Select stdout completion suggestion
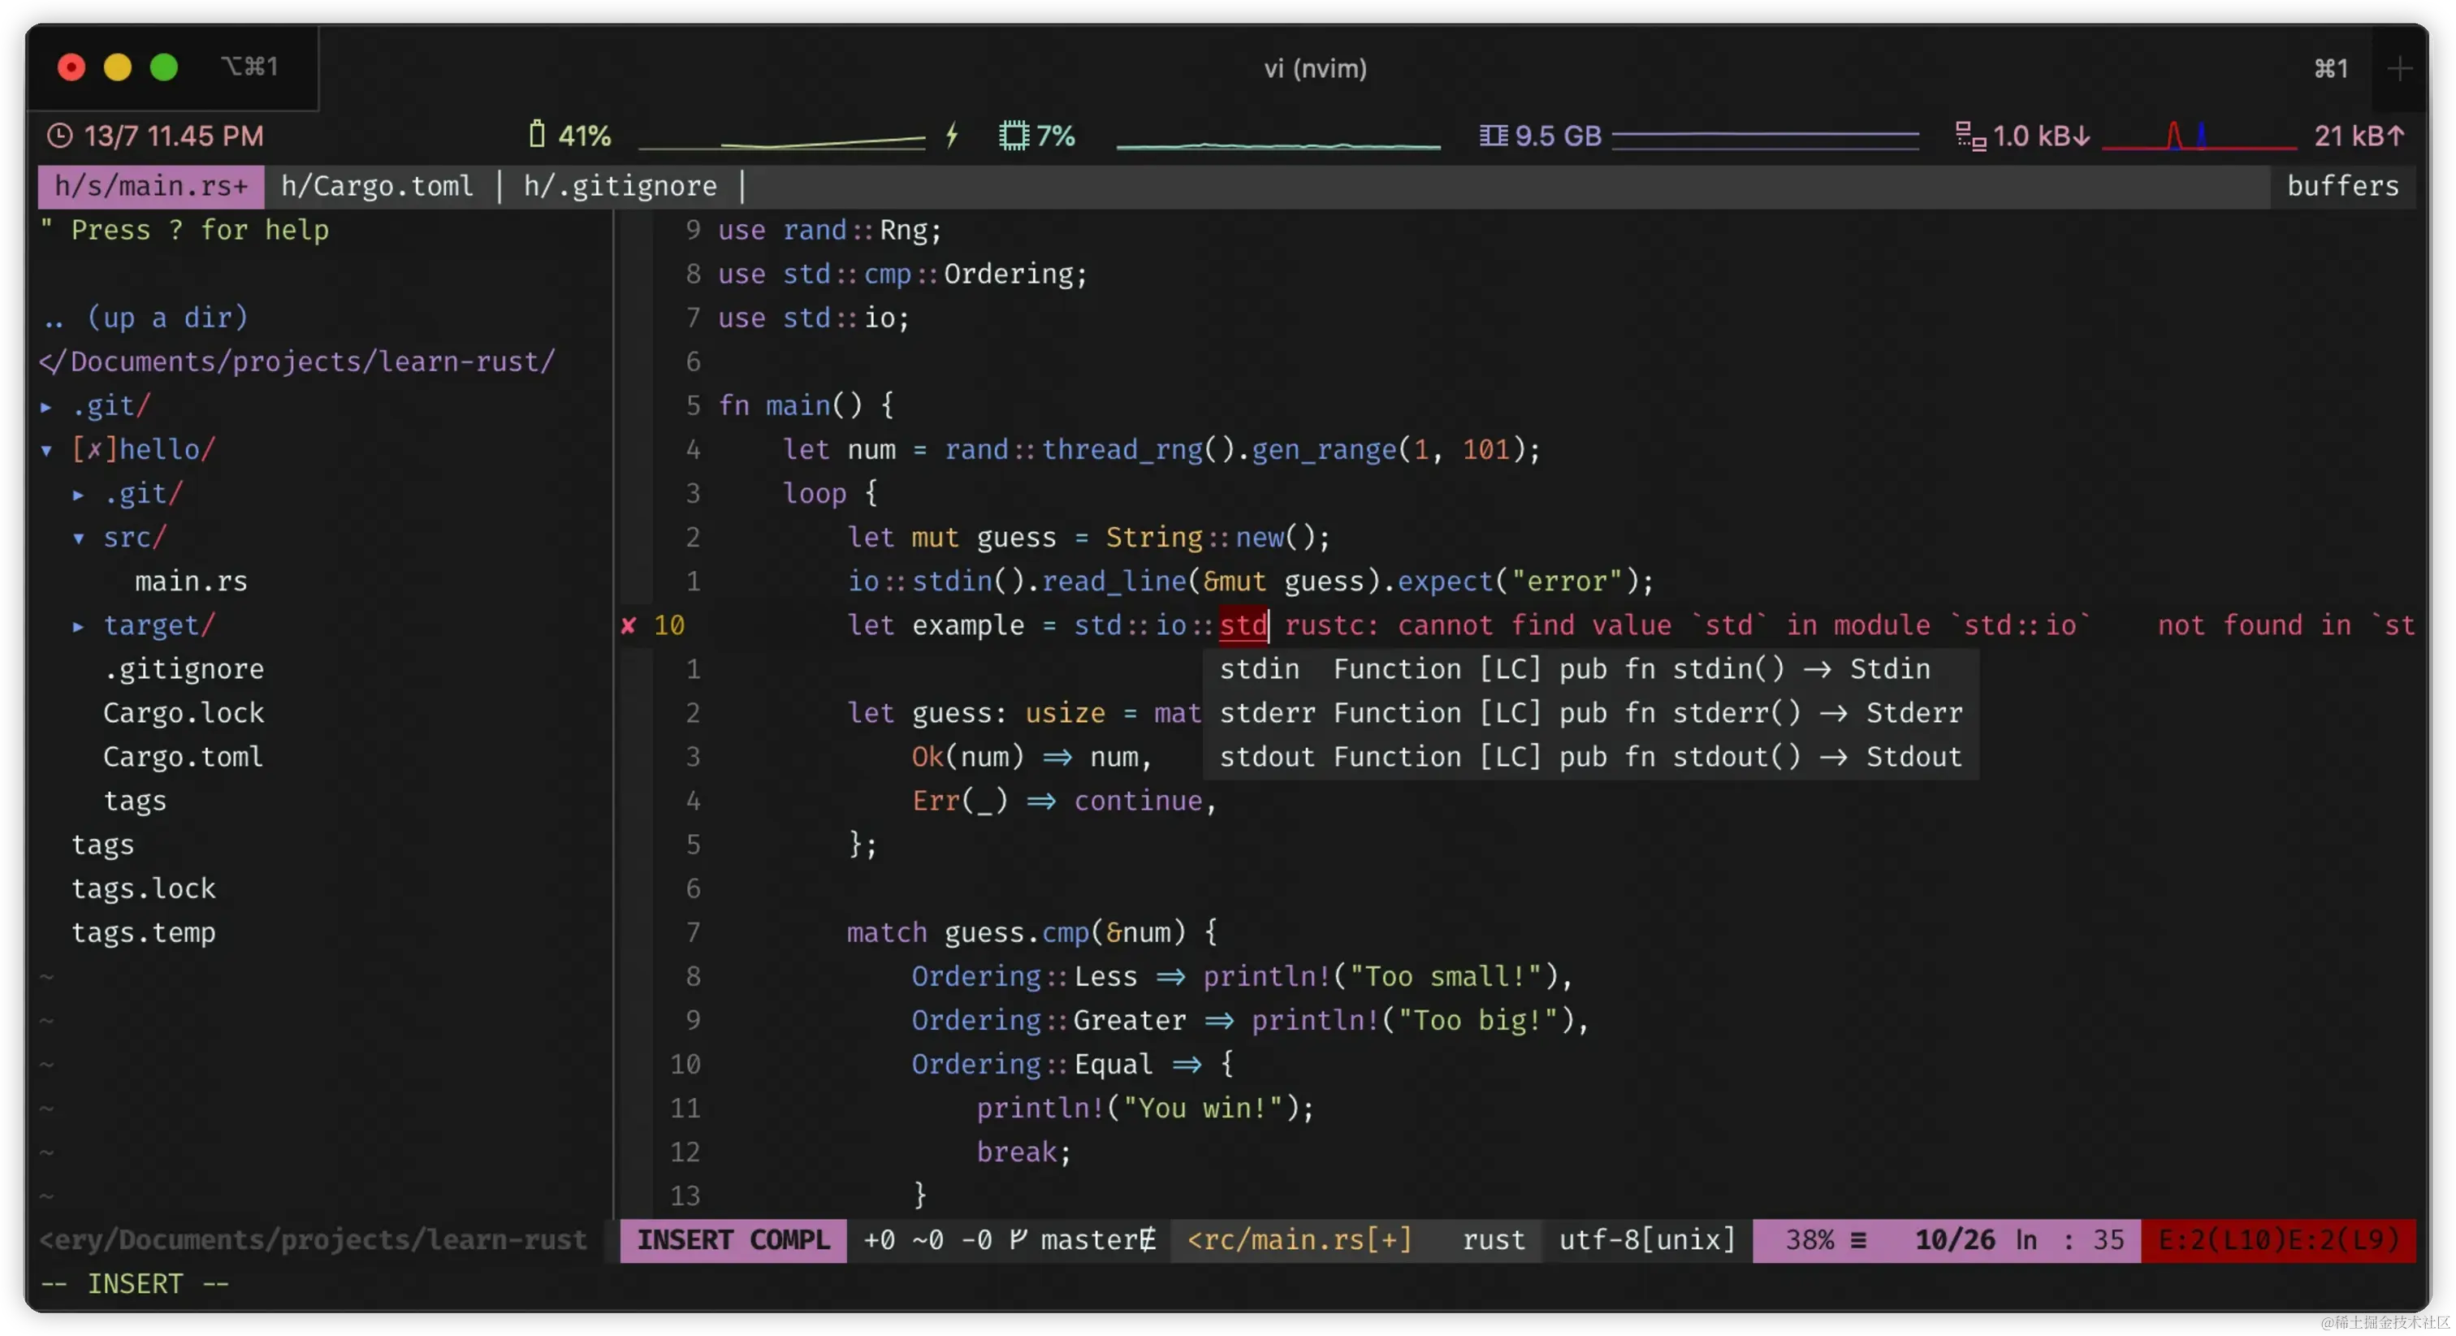 click(x=1589, y=757)
